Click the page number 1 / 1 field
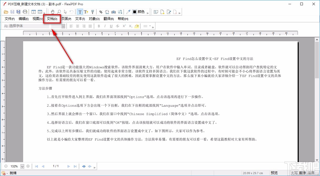The width and height of the screenshot is (320, 176). (x=56, y=166)
